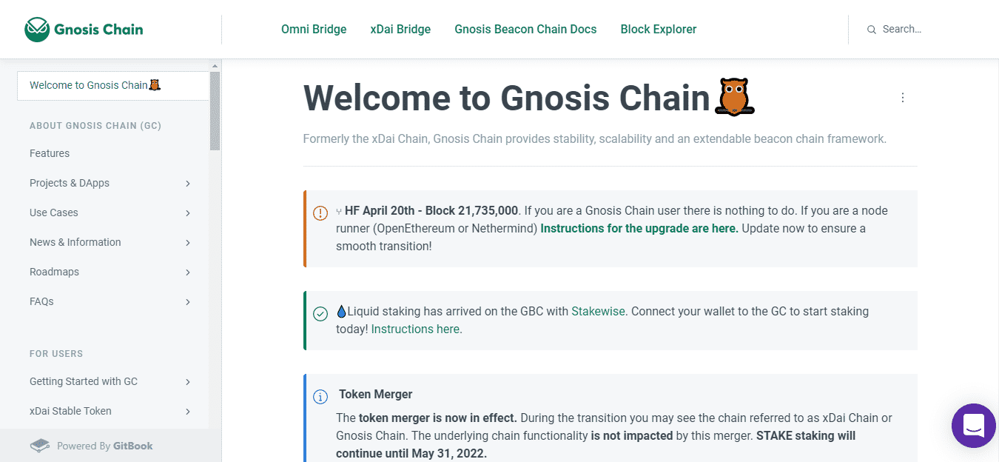Select Features in the sidebar
This screenshot has height=462, width=999.
coord(50,153)
